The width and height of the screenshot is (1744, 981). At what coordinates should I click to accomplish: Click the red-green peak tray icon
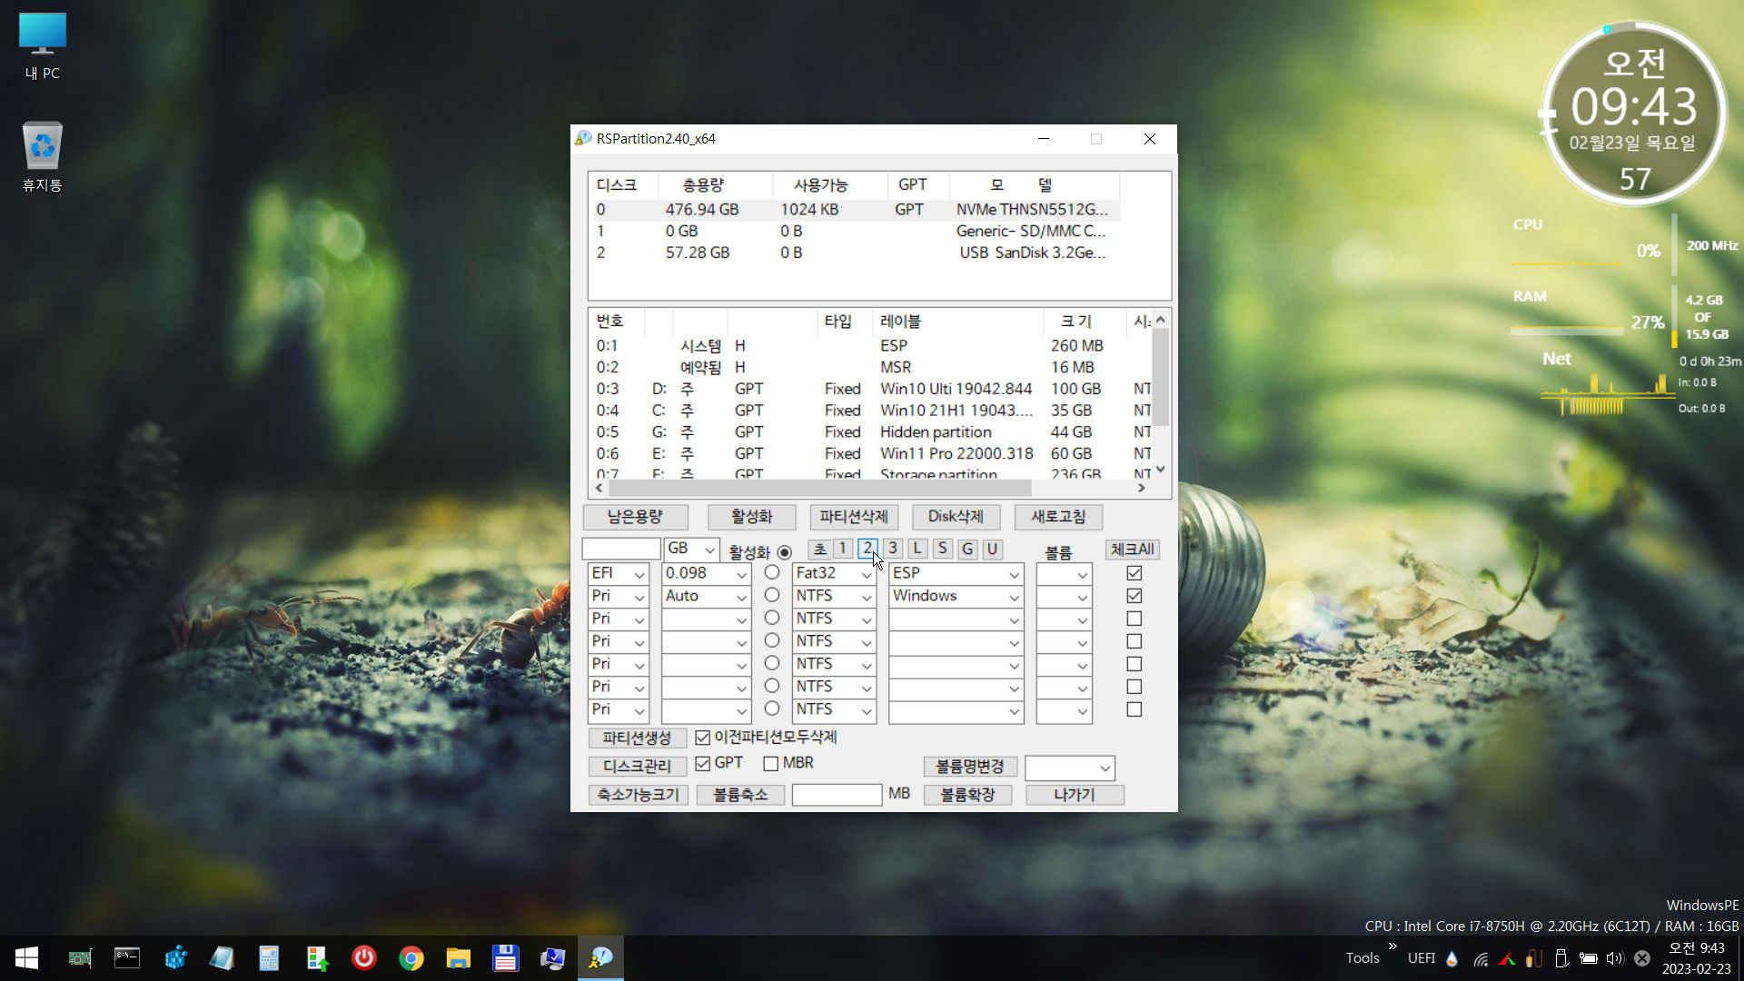coord(1507,958)
